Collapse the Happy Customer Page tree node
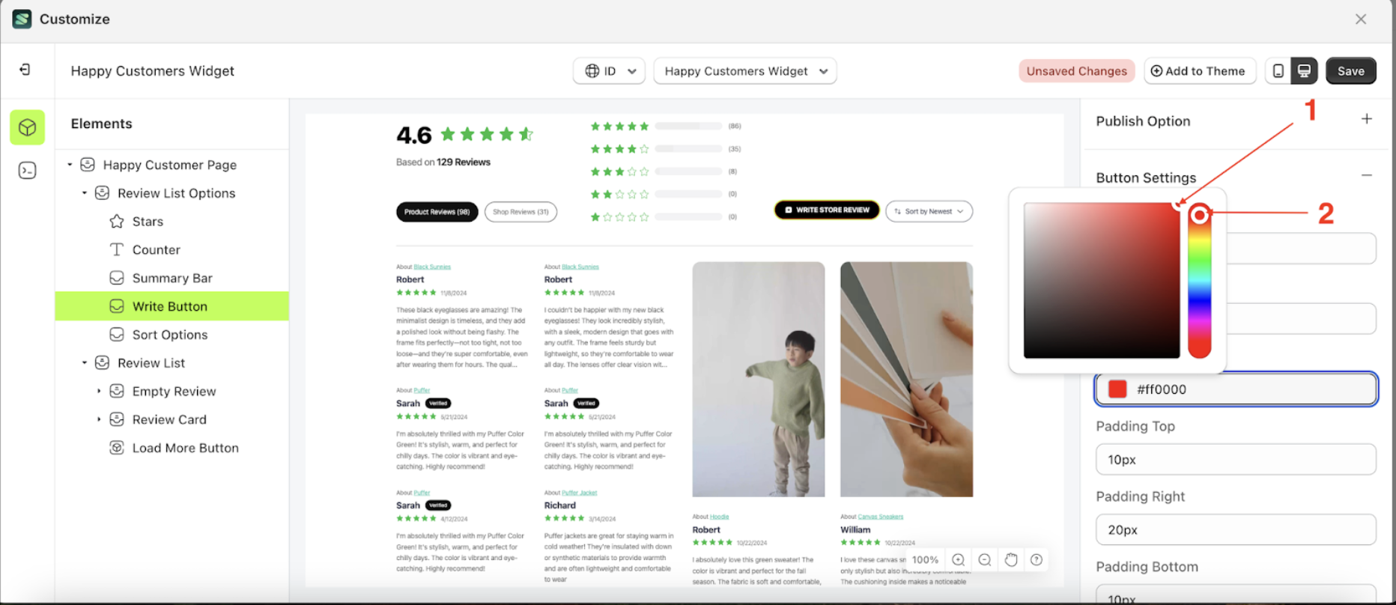The height and width of the screenshot is (605, 1396). (70, 165)
